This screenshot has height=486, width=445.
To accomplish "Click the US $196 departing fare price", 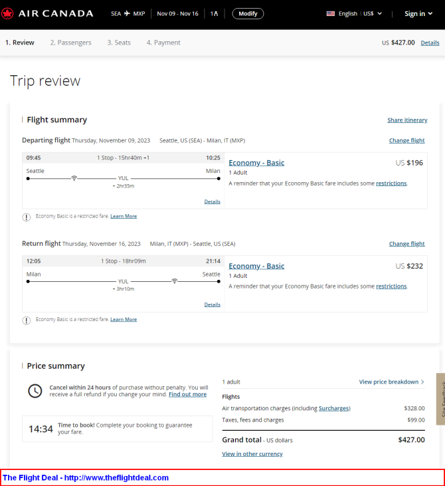I will pos(409,163).
